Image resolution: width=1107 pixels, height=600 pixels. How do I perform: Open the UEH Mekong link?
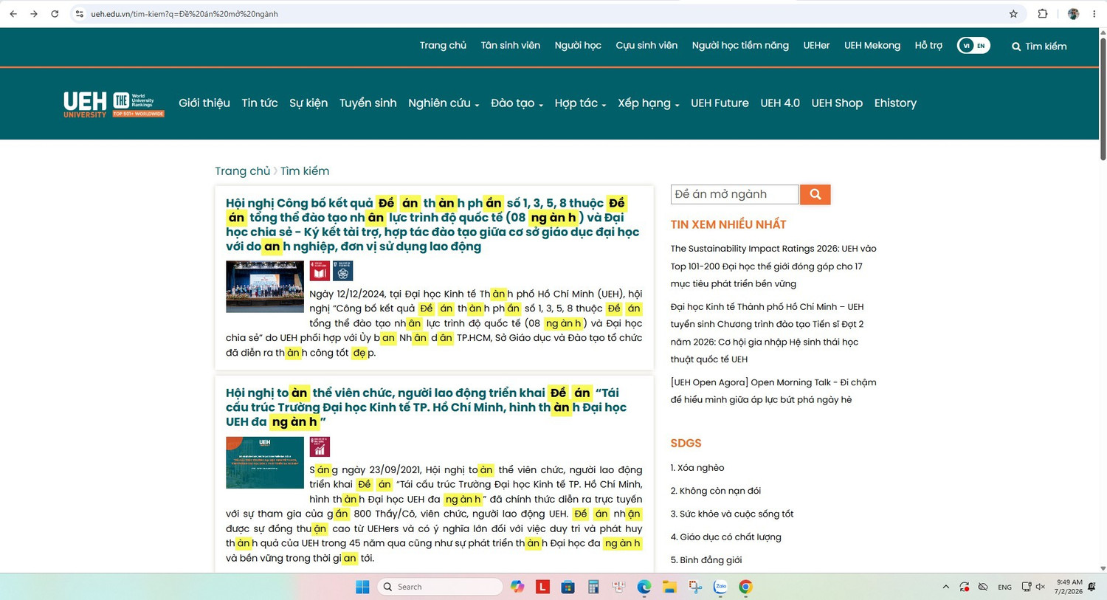[x=872, y=46]
